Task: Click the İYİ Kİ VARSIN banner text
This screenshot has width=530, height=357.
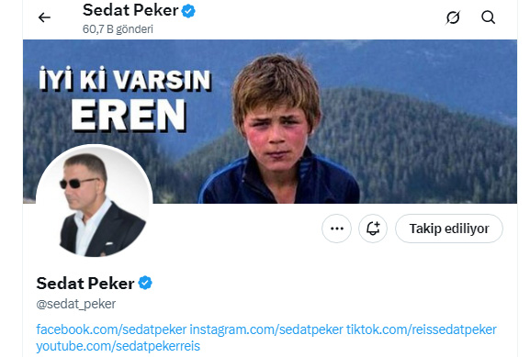Action: coord(125,80)
